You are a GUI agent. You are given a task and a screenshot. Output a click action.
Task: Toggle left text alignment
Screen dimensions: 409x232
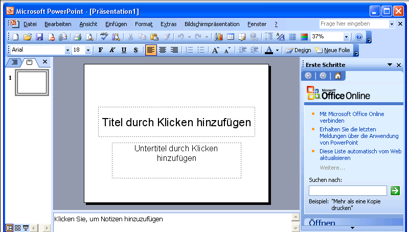(151, 50)
